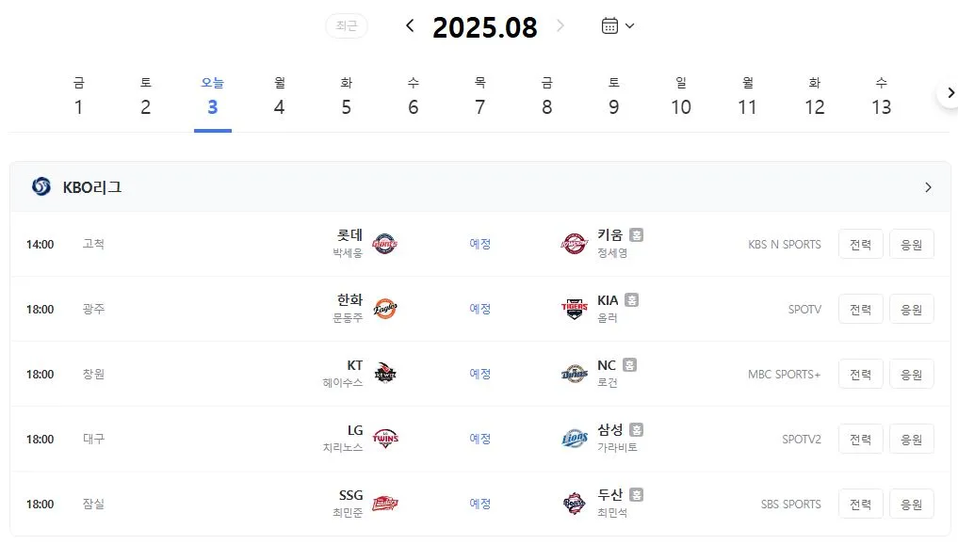Image resolution: width=958 pixels, height=545 pixels.
Task: Click the LG Twins team logo
Action: 385,439
